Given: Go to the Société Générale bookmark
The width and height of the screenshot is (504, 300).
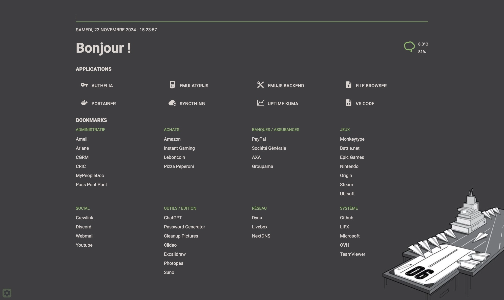Looking at the screenshot, I should [x=269, y=148].
